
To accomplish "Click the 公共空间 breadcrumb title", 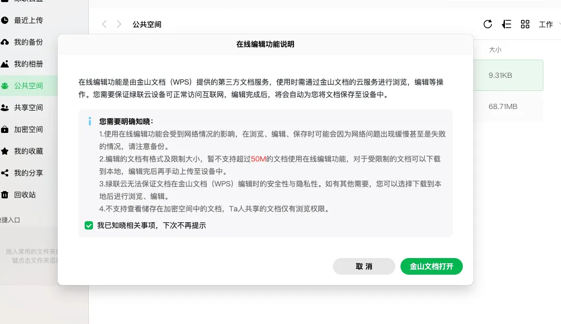I will click(x=146, y=24).
